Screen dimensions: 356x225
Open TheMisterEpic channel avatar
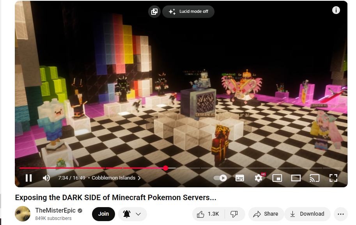pyautogui.click(x=23, y=214)
